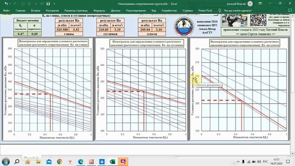The image size is (295, 166).
Task: Click the lightbulb Tell Me icon
Action: pyautogui.click(x=219, y=11)
